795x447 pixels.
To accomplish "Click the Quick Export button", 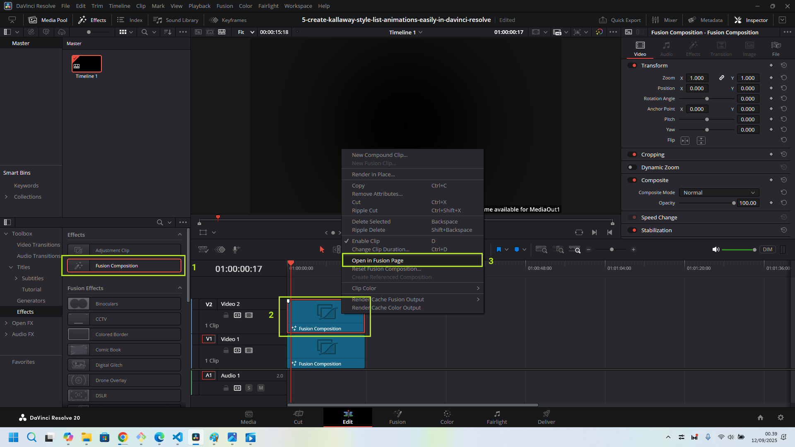I will click(x=620, y=20).
